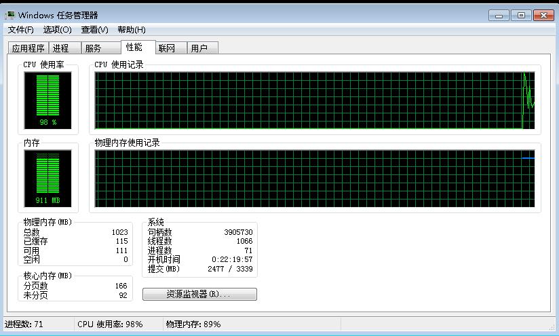Switch to the 联网 tab
This screenshot has width=559, height=336.
[x=171, y=48]
